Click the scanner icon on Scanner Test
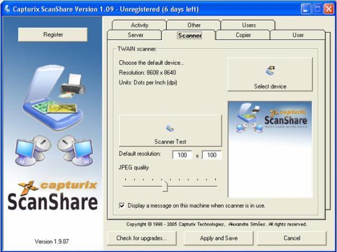The width and height of the screenshot is (337, 252). pos(170,128)
